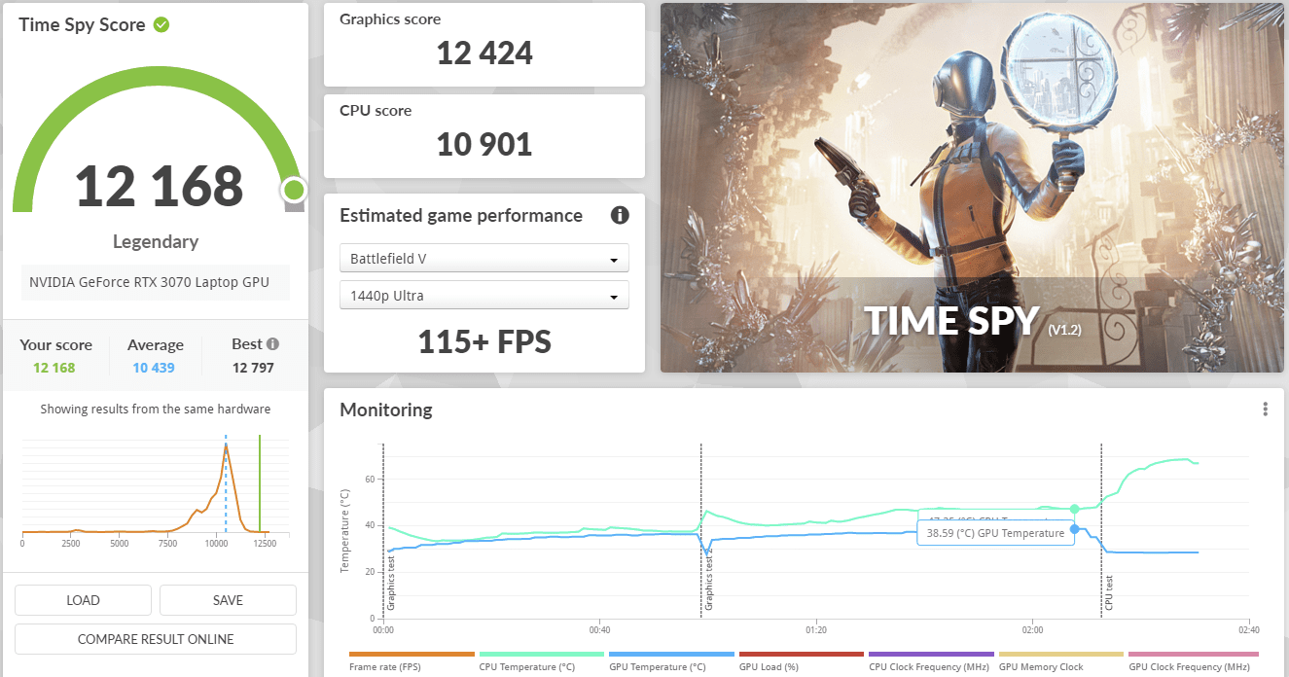Open the 1440p Ultra resolution dropdown
Viewport: 1289px width, 677px height.
(484, 296)
